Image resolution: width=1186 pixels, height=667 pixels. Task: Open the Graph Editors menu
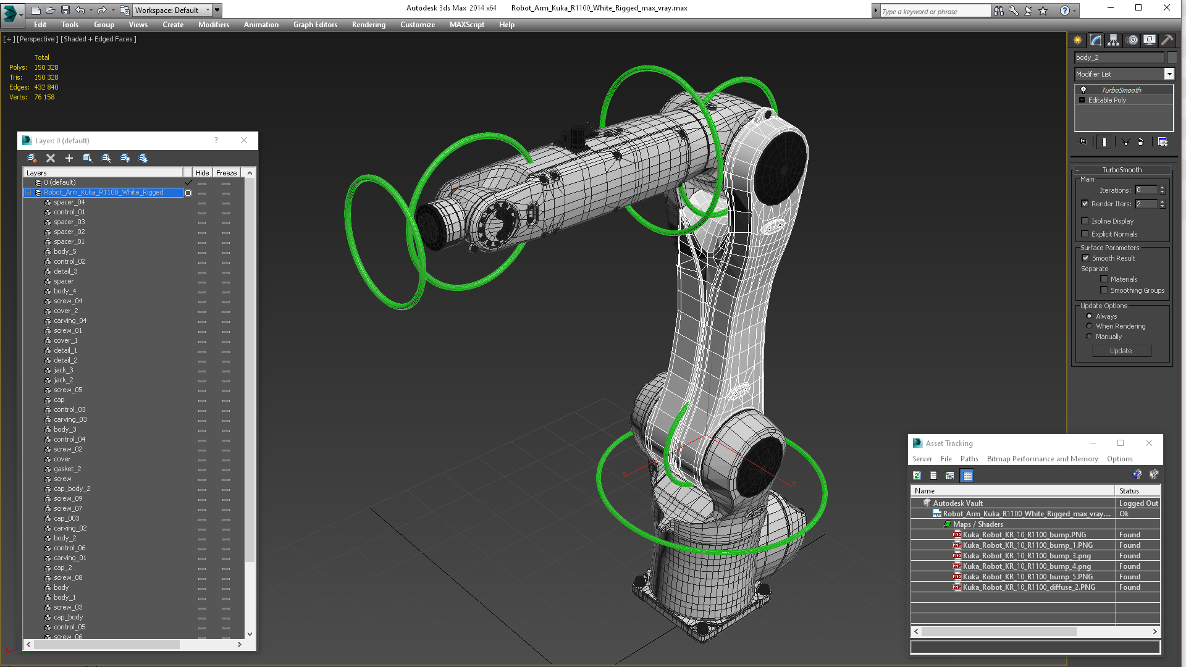pos(315,25)
